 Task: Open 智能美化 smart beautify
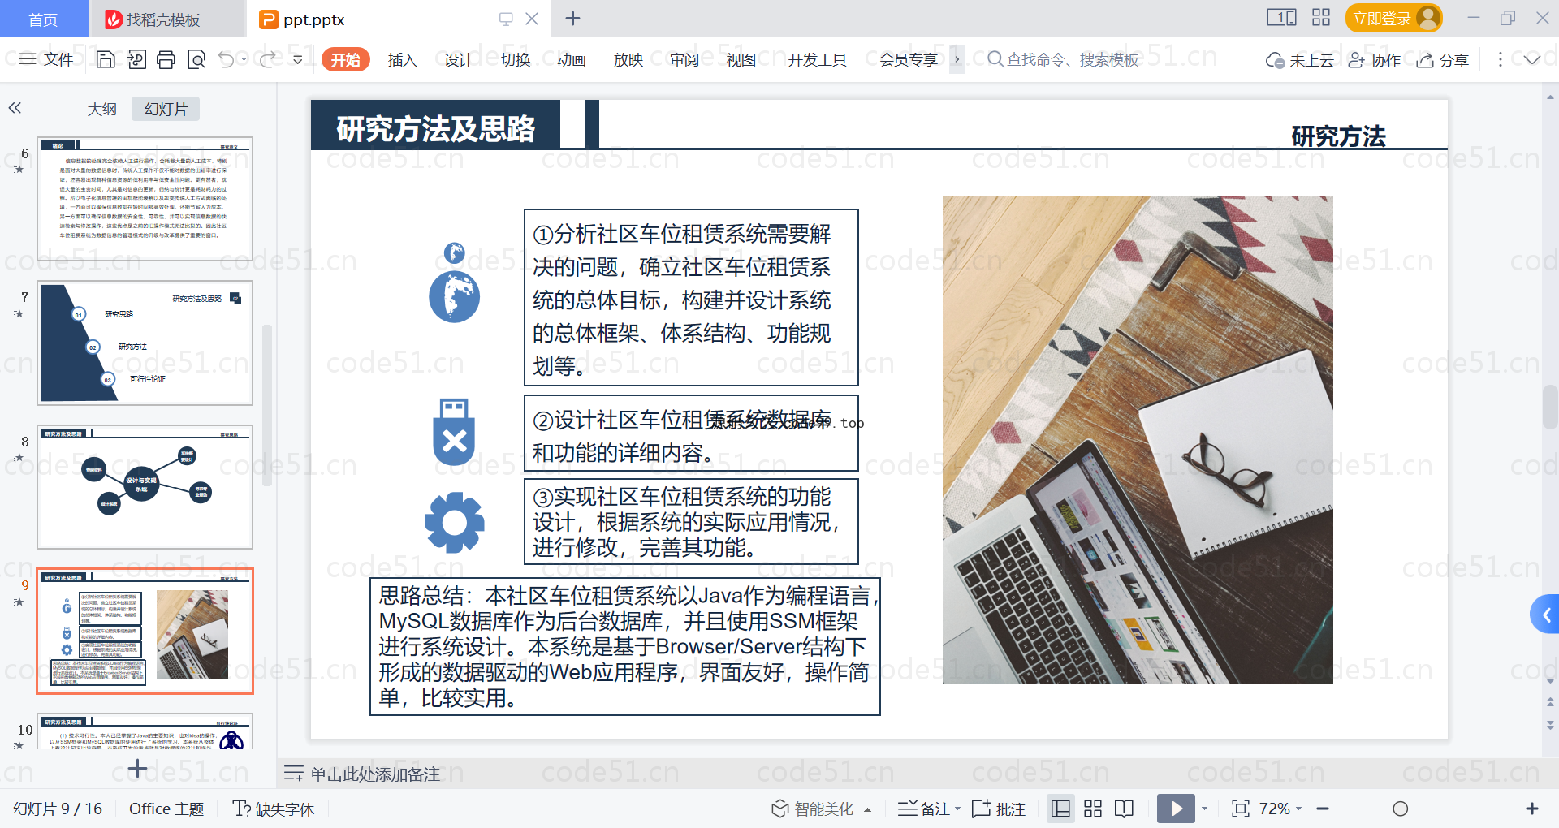pyautogui.click(x=813, y=809)
